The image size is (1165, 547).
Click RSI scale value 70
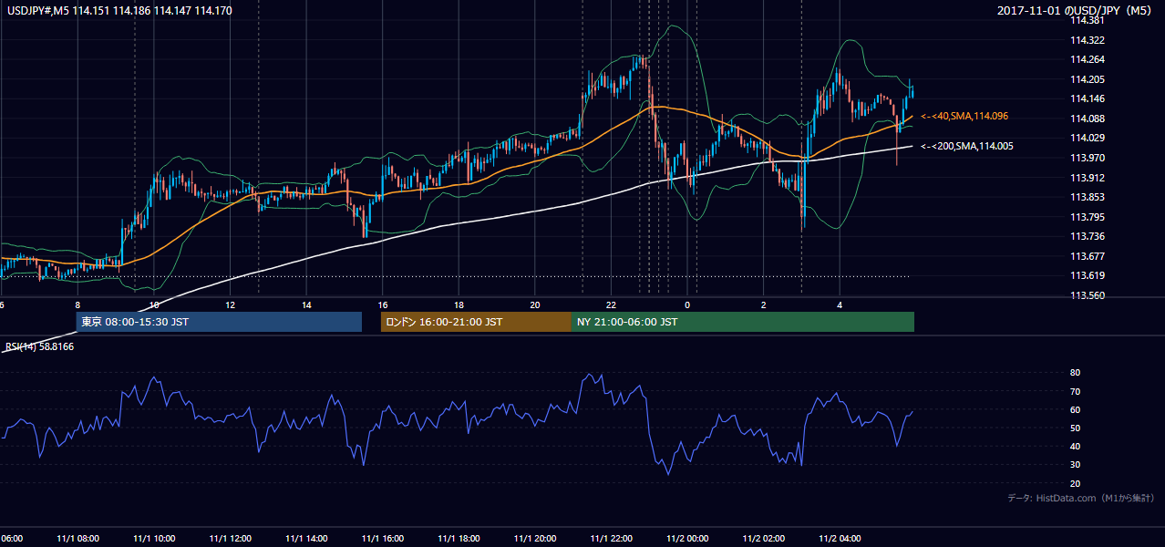click(x=1075, y=392)
